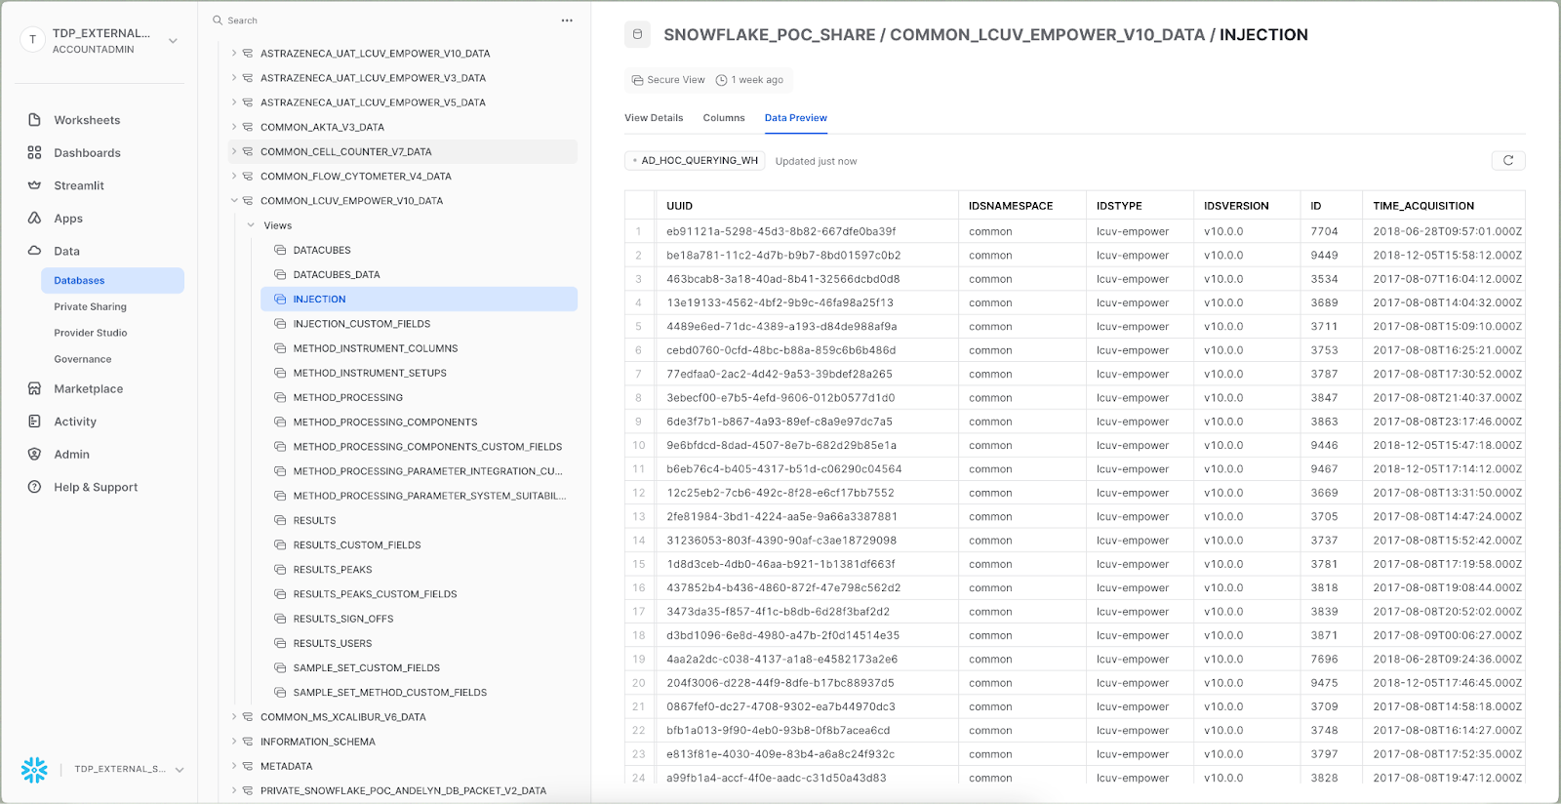Viewport: 1561px width, 804px height.
Task: Expand ASTRAZENECA_UAT_LCUV_EMPOWER_V10_DATA schema
Action: pos(234,54)
